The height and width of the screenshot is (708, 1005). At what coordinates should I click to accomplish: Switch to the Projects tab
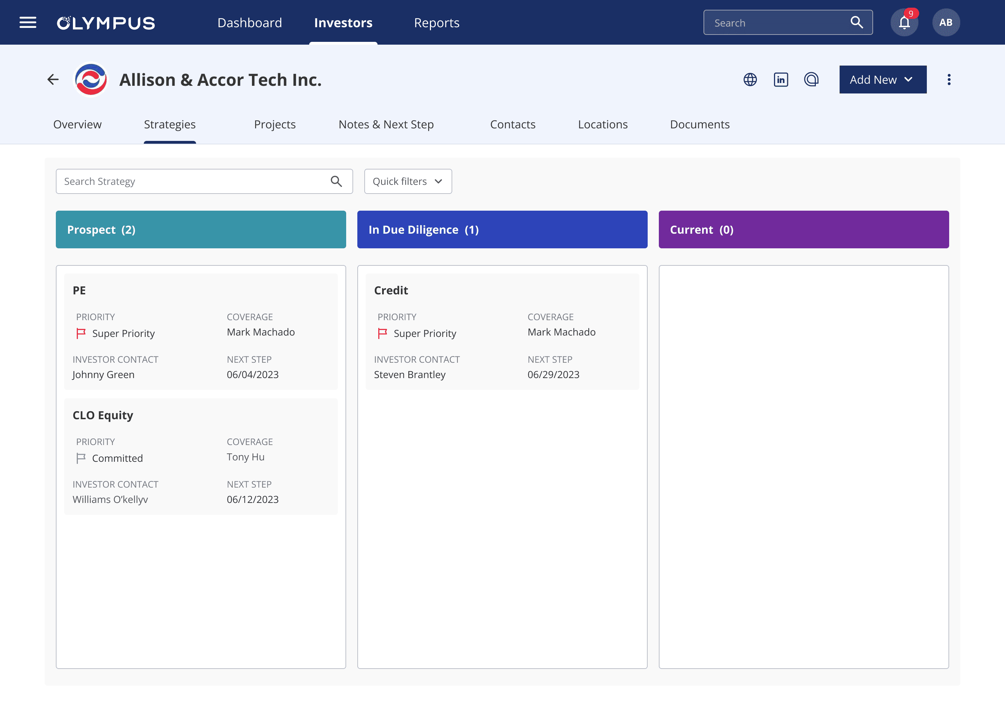coord(274,124)
